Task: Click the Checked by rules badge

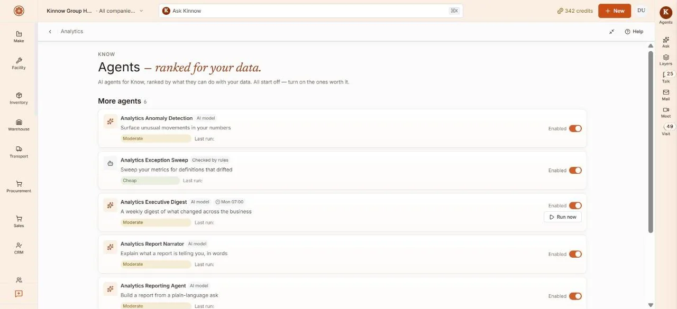Action: pyautogui.click(x=210, y=160)
